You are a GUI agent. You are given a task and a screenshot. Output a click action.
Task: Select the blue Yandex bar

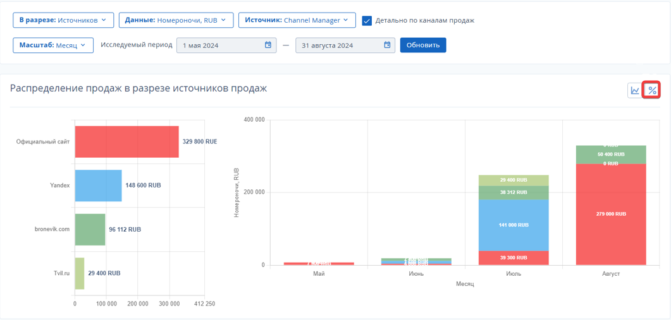99,186
